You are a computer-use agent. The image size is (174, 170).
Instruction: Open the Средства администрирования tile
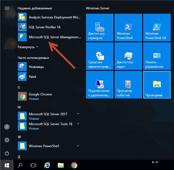[x=100, y=56]
